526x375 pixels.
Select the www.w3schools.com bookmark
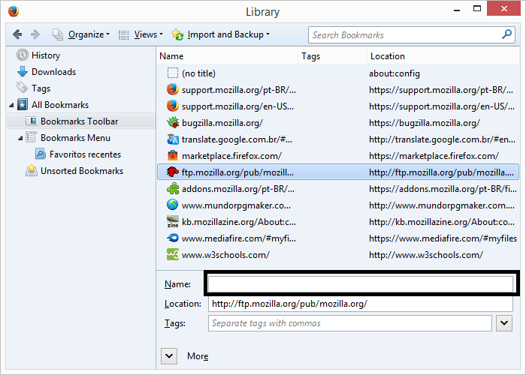click(x=338, y=255)
